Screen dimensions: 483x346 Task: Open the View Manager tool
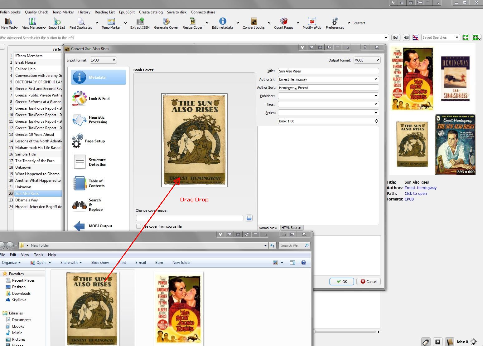pyautogui.click(x=33, y=21)
